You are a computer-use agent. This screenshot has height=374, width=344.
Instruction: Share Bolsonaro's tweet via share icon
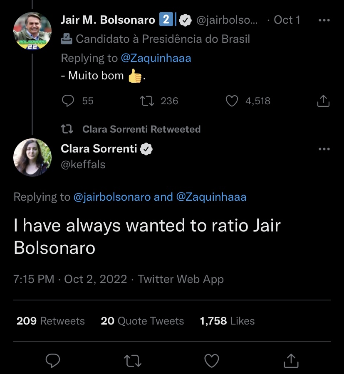323,101
